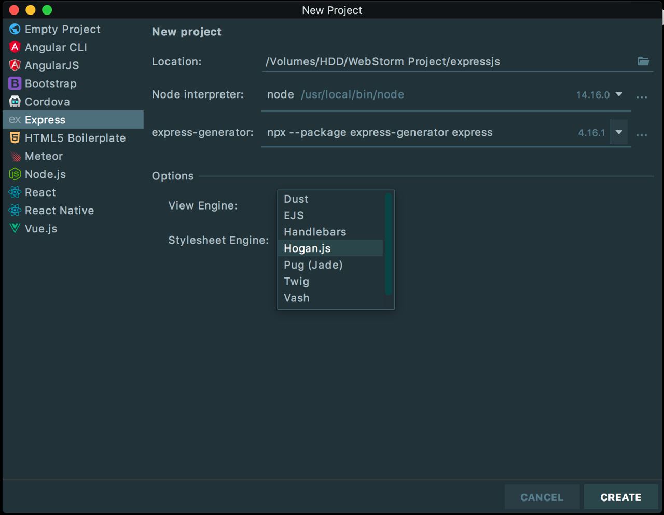Select the Bootstrap logo icon
The height and width of the screenshot is (515, 664).
[x=15, y=83]
